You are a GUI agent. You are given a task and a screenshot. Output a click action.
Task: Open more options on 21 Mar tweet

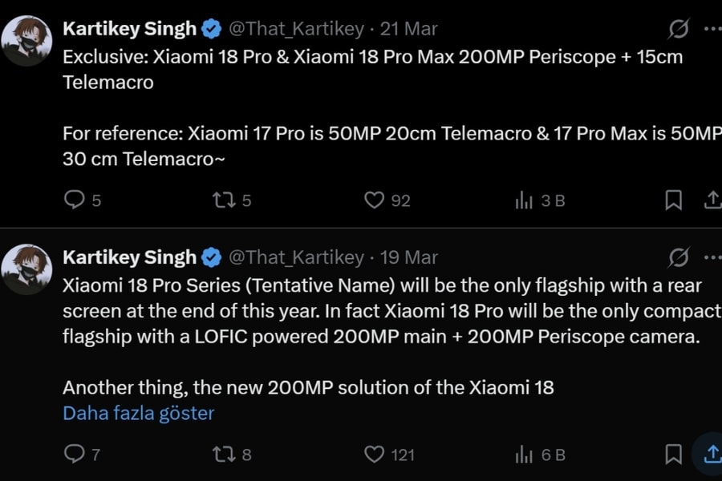pos(712,29)
